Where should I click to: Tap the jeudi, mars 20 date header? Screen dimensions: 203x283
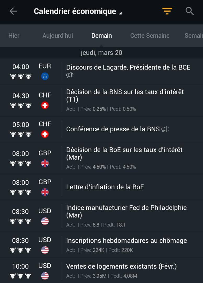tap(101, 53)
